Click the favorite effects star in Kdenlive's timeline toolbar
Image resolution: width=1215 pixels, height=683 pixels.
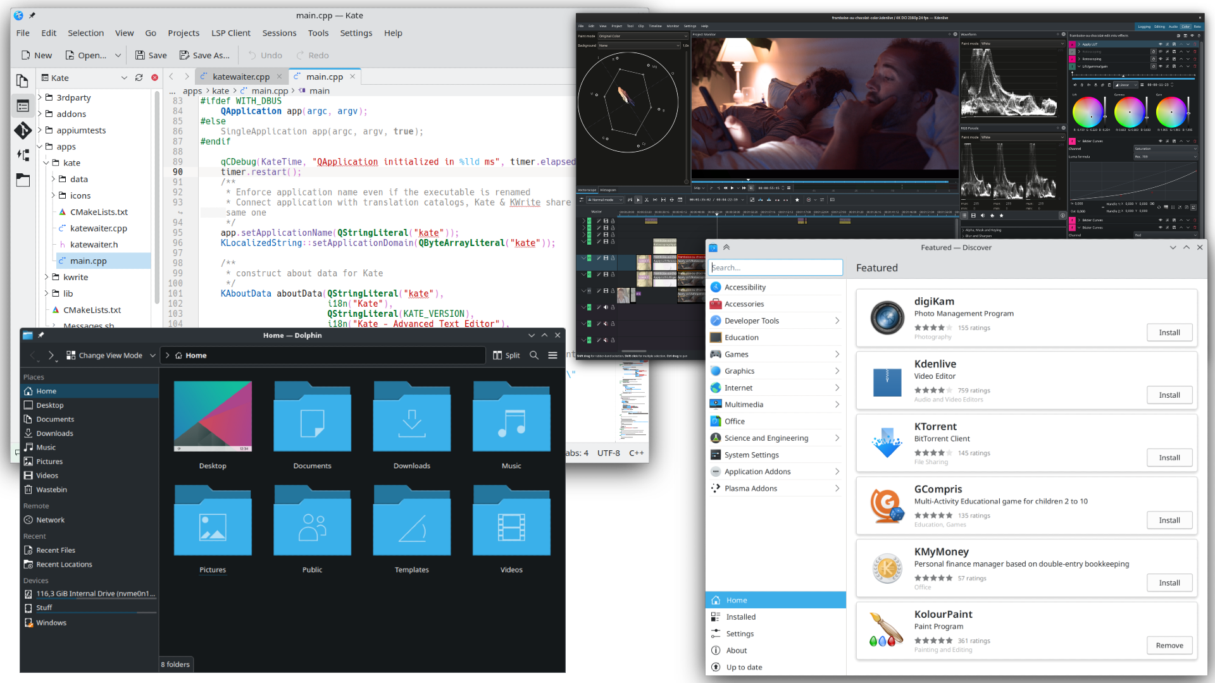pyautogui.click(x=797, y=200)
